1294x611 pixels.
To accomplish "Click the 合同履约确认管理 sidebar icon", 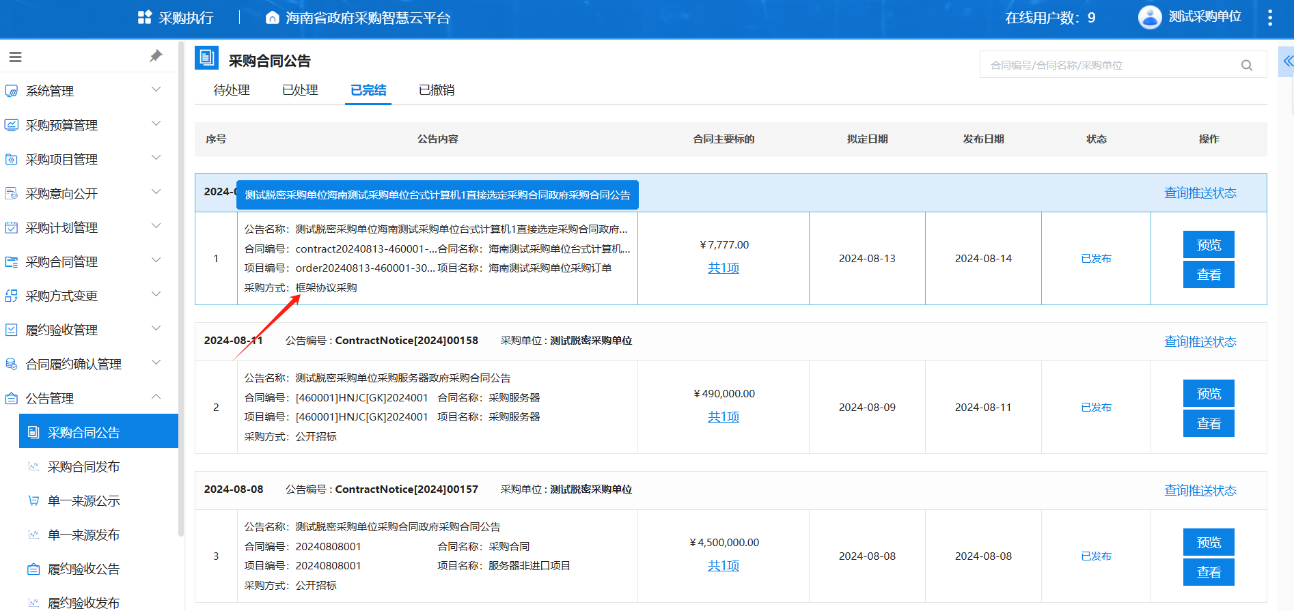I will 12,364.
